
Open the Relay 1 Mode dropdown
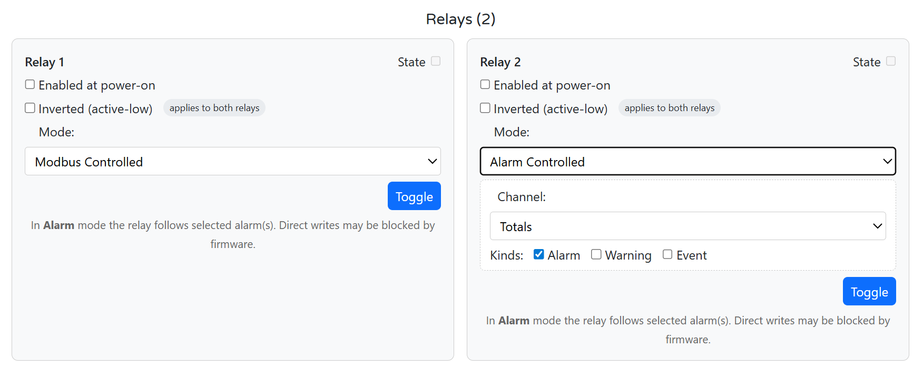(x=233, y=161)
